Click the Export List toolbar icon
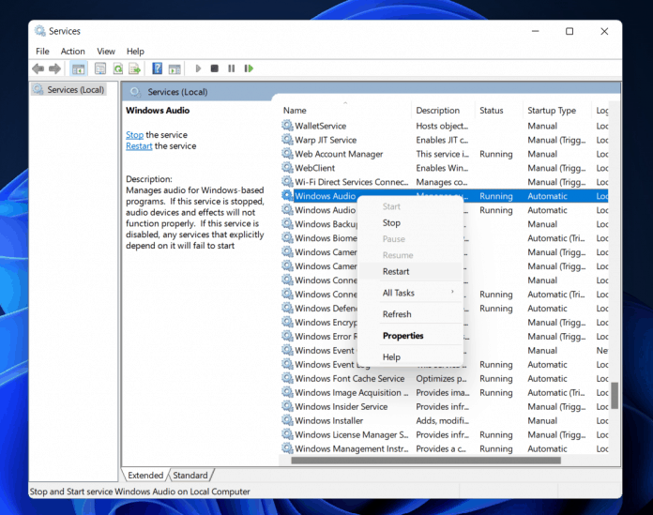This screenshot has width=653, height=515. pos(135,68)
